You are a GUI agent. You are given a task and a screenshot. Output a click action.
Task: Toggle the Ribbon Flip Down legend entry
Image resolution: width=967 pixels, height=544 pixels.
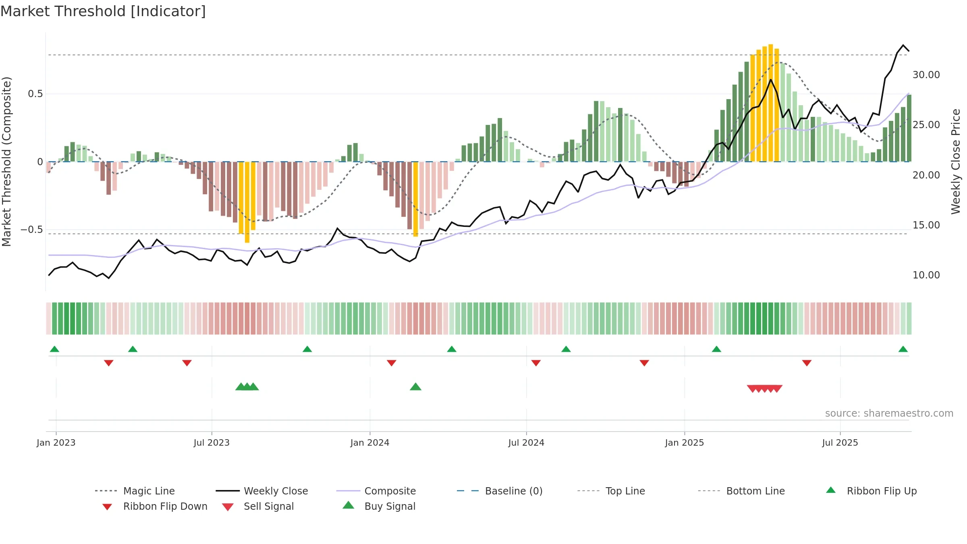coord(155,506)
